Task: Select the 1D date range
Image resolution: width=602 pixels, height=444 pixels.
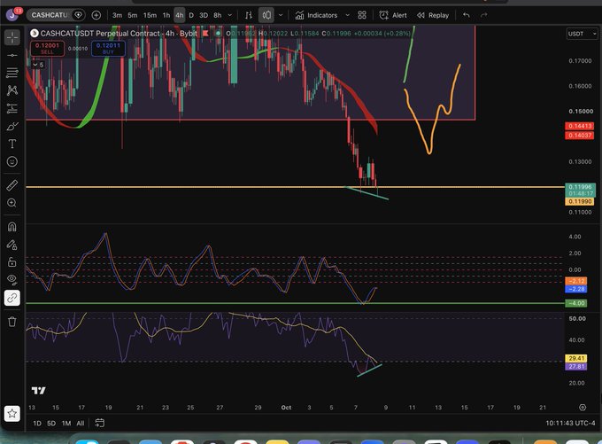Action: point(37,424)
